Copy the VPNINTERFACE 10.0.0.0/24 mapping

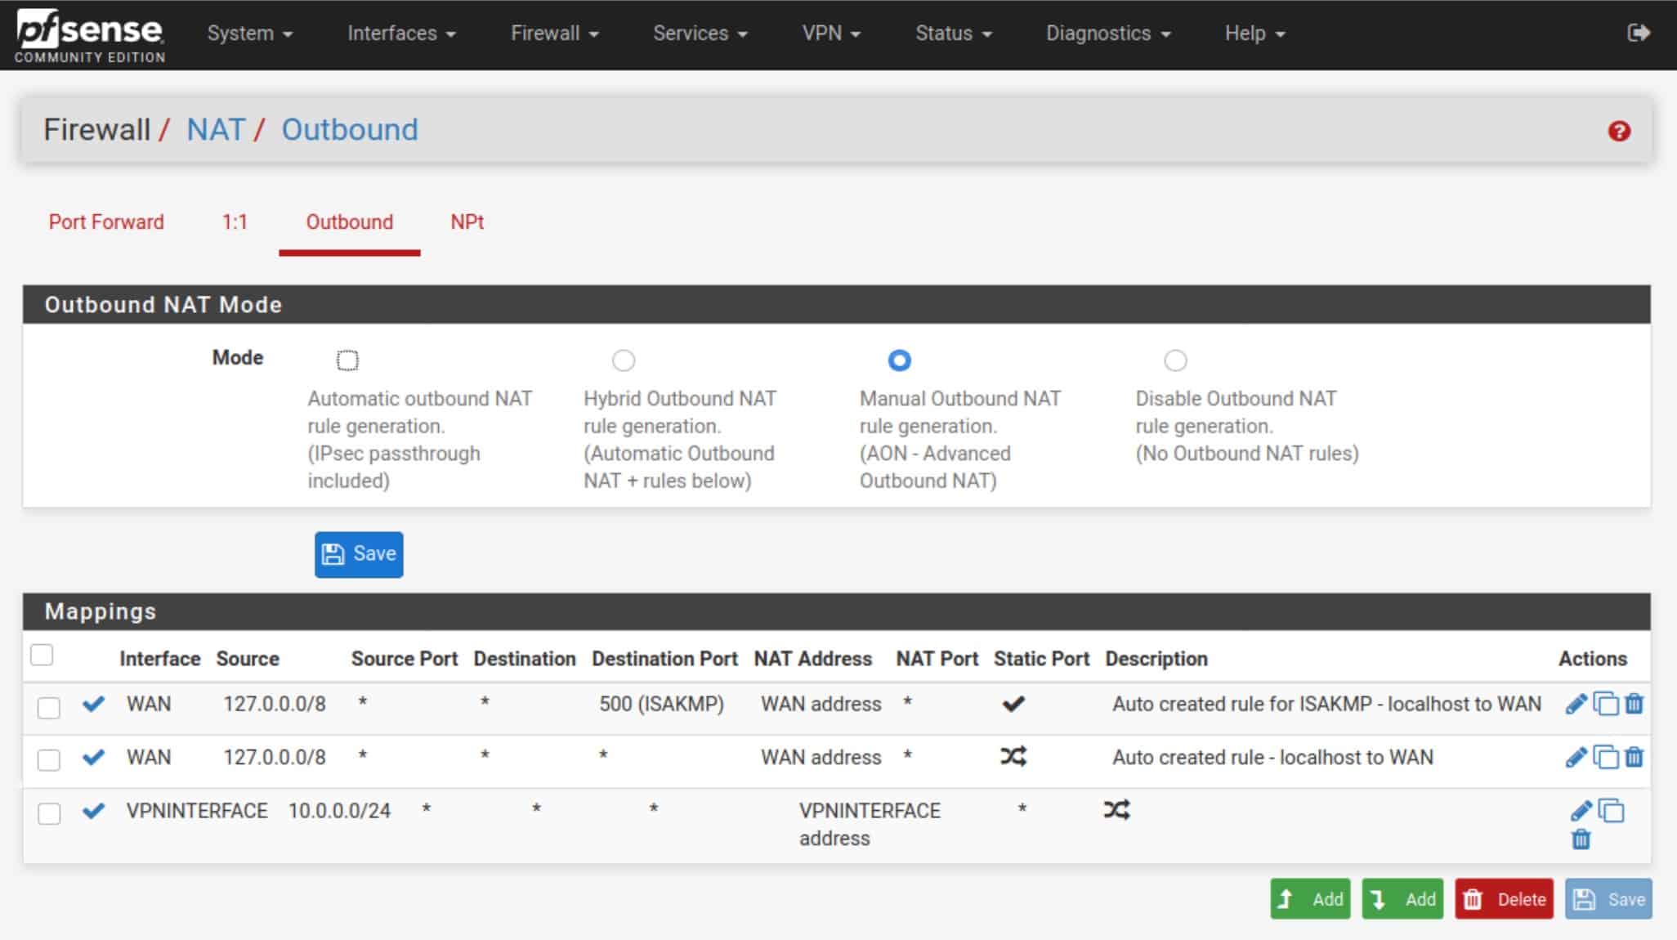coord(1611,811)
